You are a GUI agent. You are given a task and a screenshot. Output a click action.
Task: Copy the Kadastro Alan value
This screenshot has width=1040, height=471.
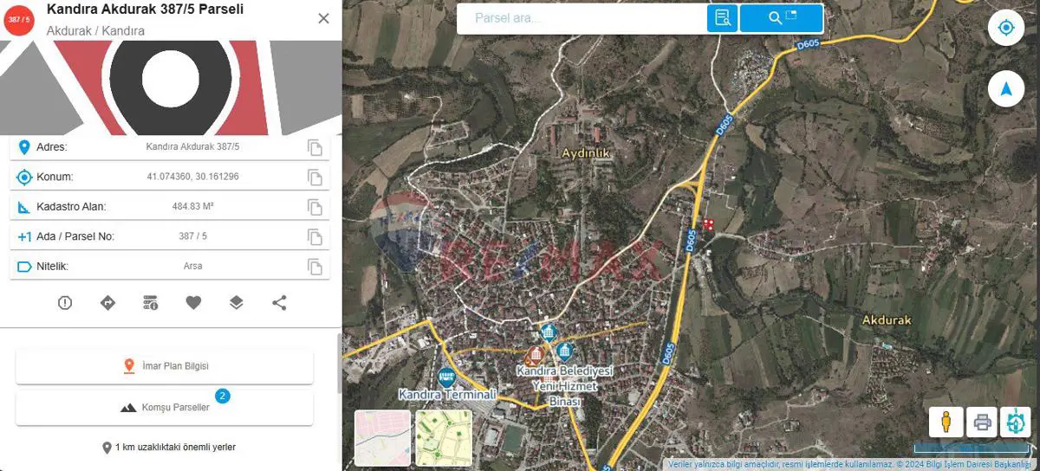[x=315, y=207]
